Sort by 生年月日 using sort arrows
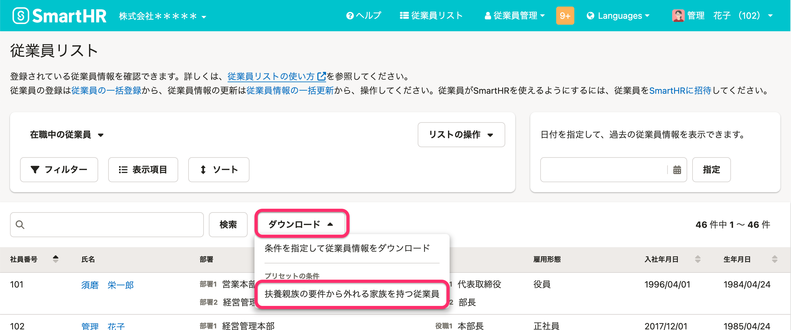 774,259
